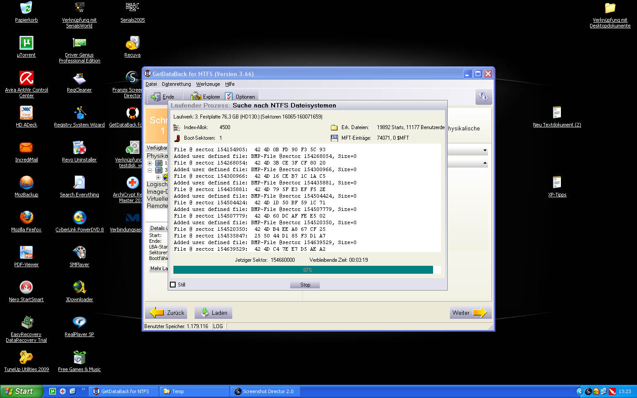Select the RegCleaner desktop icon

click(80, 78)
